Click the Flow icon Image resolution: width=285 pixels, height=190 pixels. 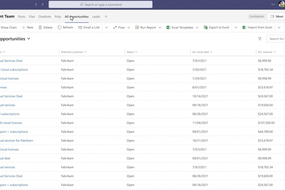coord(115,28)
